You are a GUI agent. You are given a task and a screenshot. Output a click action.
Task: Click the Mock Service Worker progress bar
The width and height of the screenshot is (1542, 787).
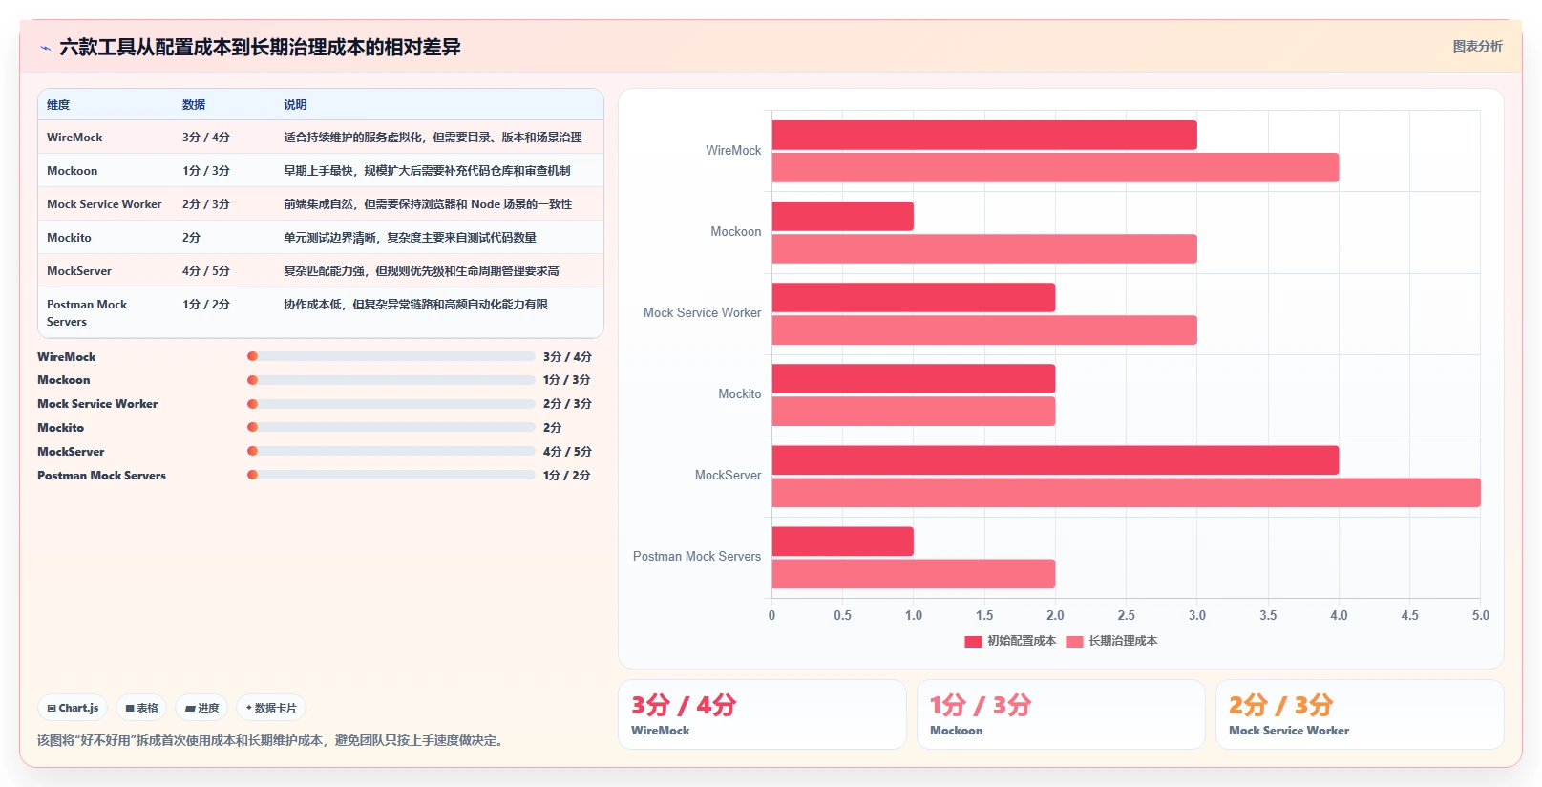[x=391, y=404]
